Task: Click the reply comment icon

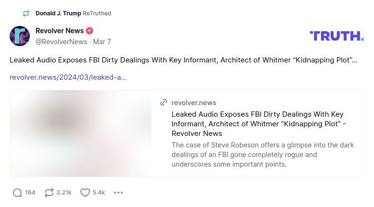Action: (x=17, y=193)
